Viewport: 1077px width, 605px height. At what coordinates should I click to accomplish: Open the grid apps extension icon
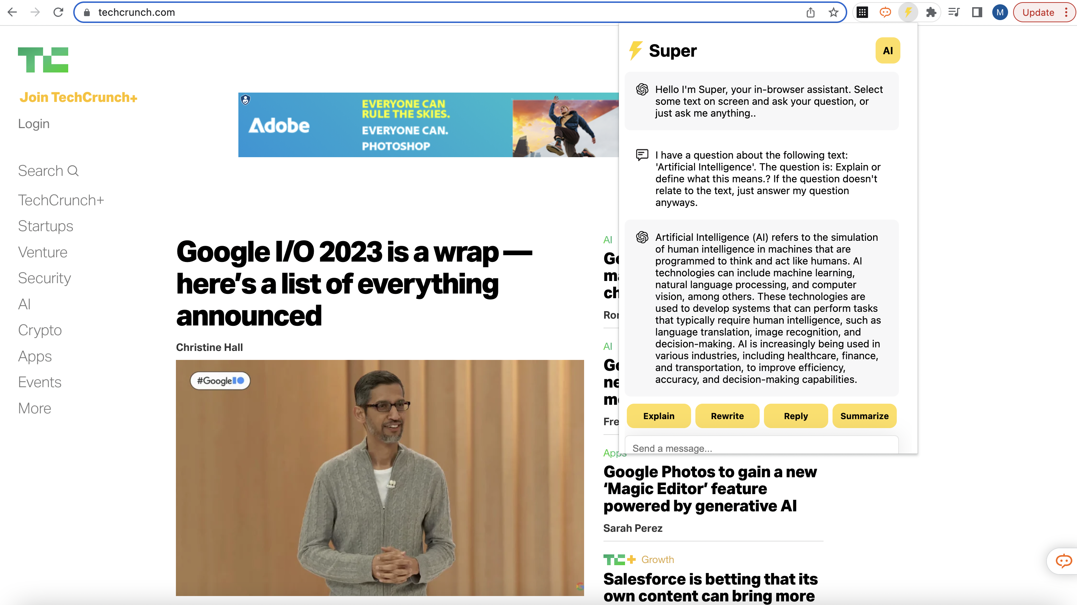[x=862, y=12]
